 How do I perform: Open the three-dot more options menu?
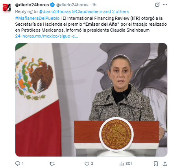[x=165, y=5]
